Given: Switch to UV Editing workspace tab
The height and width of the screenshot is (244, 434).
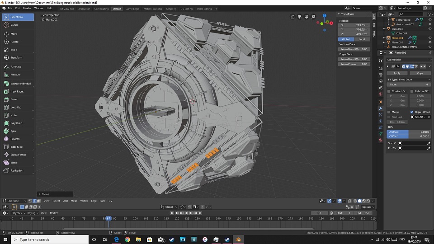Looking at the screenshot, I should click(x=187, y=9).
